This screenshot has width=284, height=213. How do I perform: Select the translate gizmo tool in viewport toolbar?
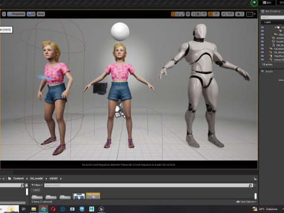(173, 14)
